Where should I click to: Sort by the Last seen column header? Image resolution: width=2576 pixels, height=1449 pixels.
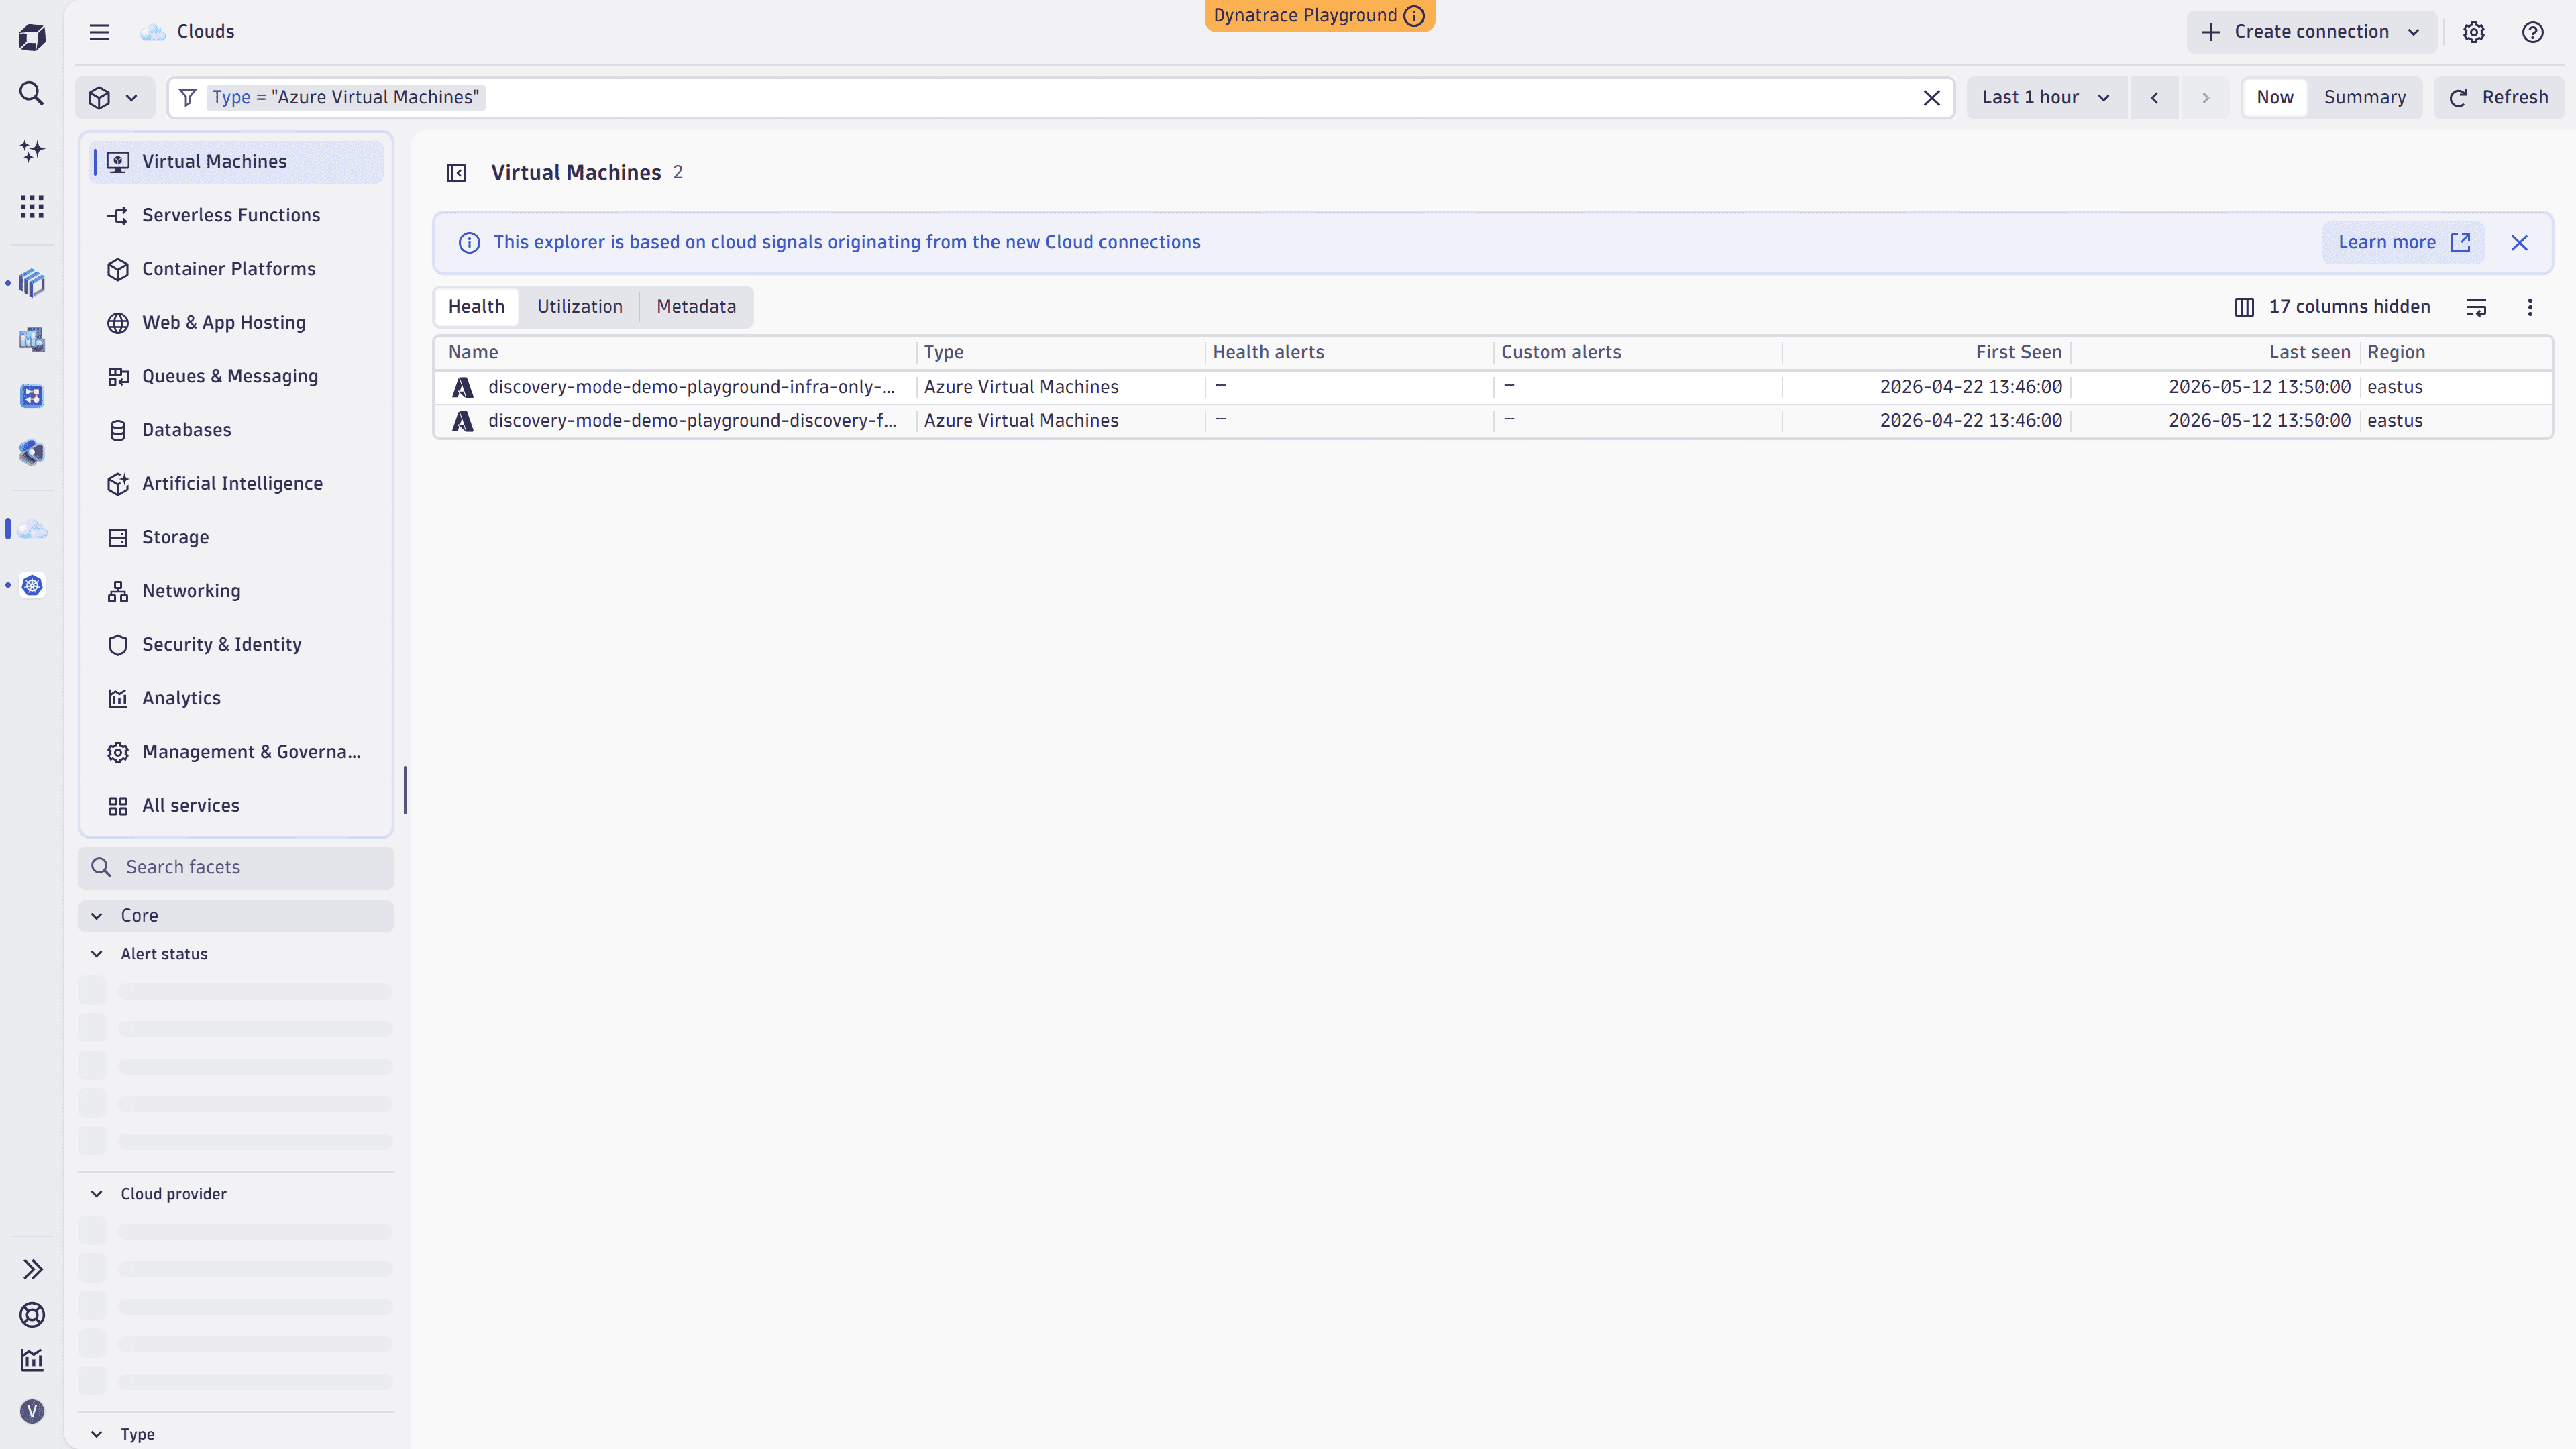pos(2309,352)
